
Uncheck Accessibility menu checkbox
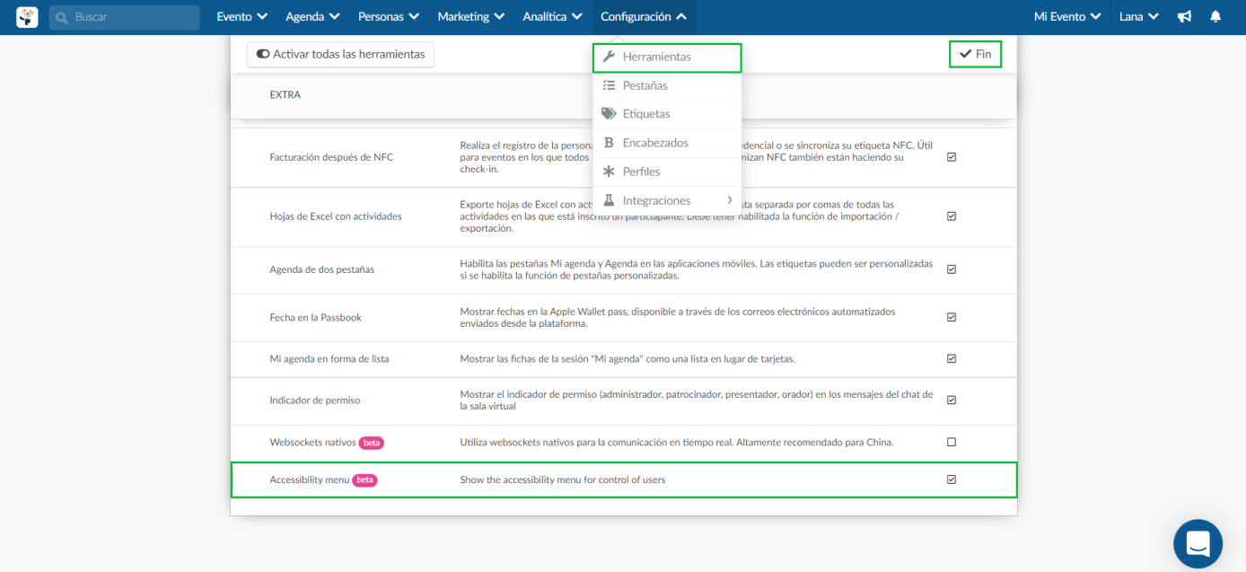pyautogui.click(x=952, y=480)
